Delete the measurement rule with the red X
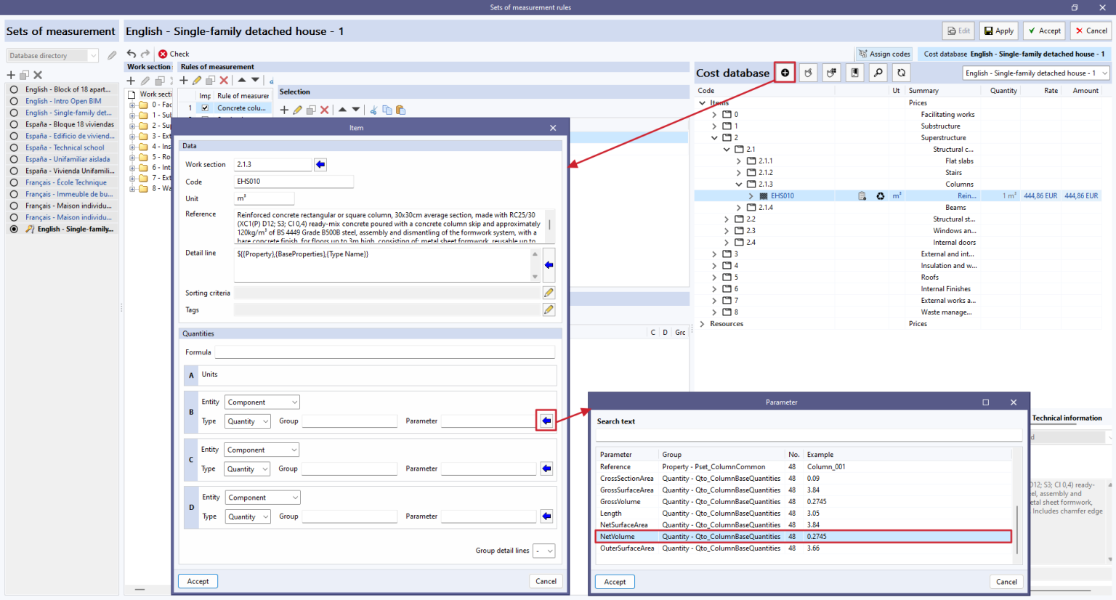This screenshot has height=600, width=1116. pyautogui.click(x=224, y=80)
